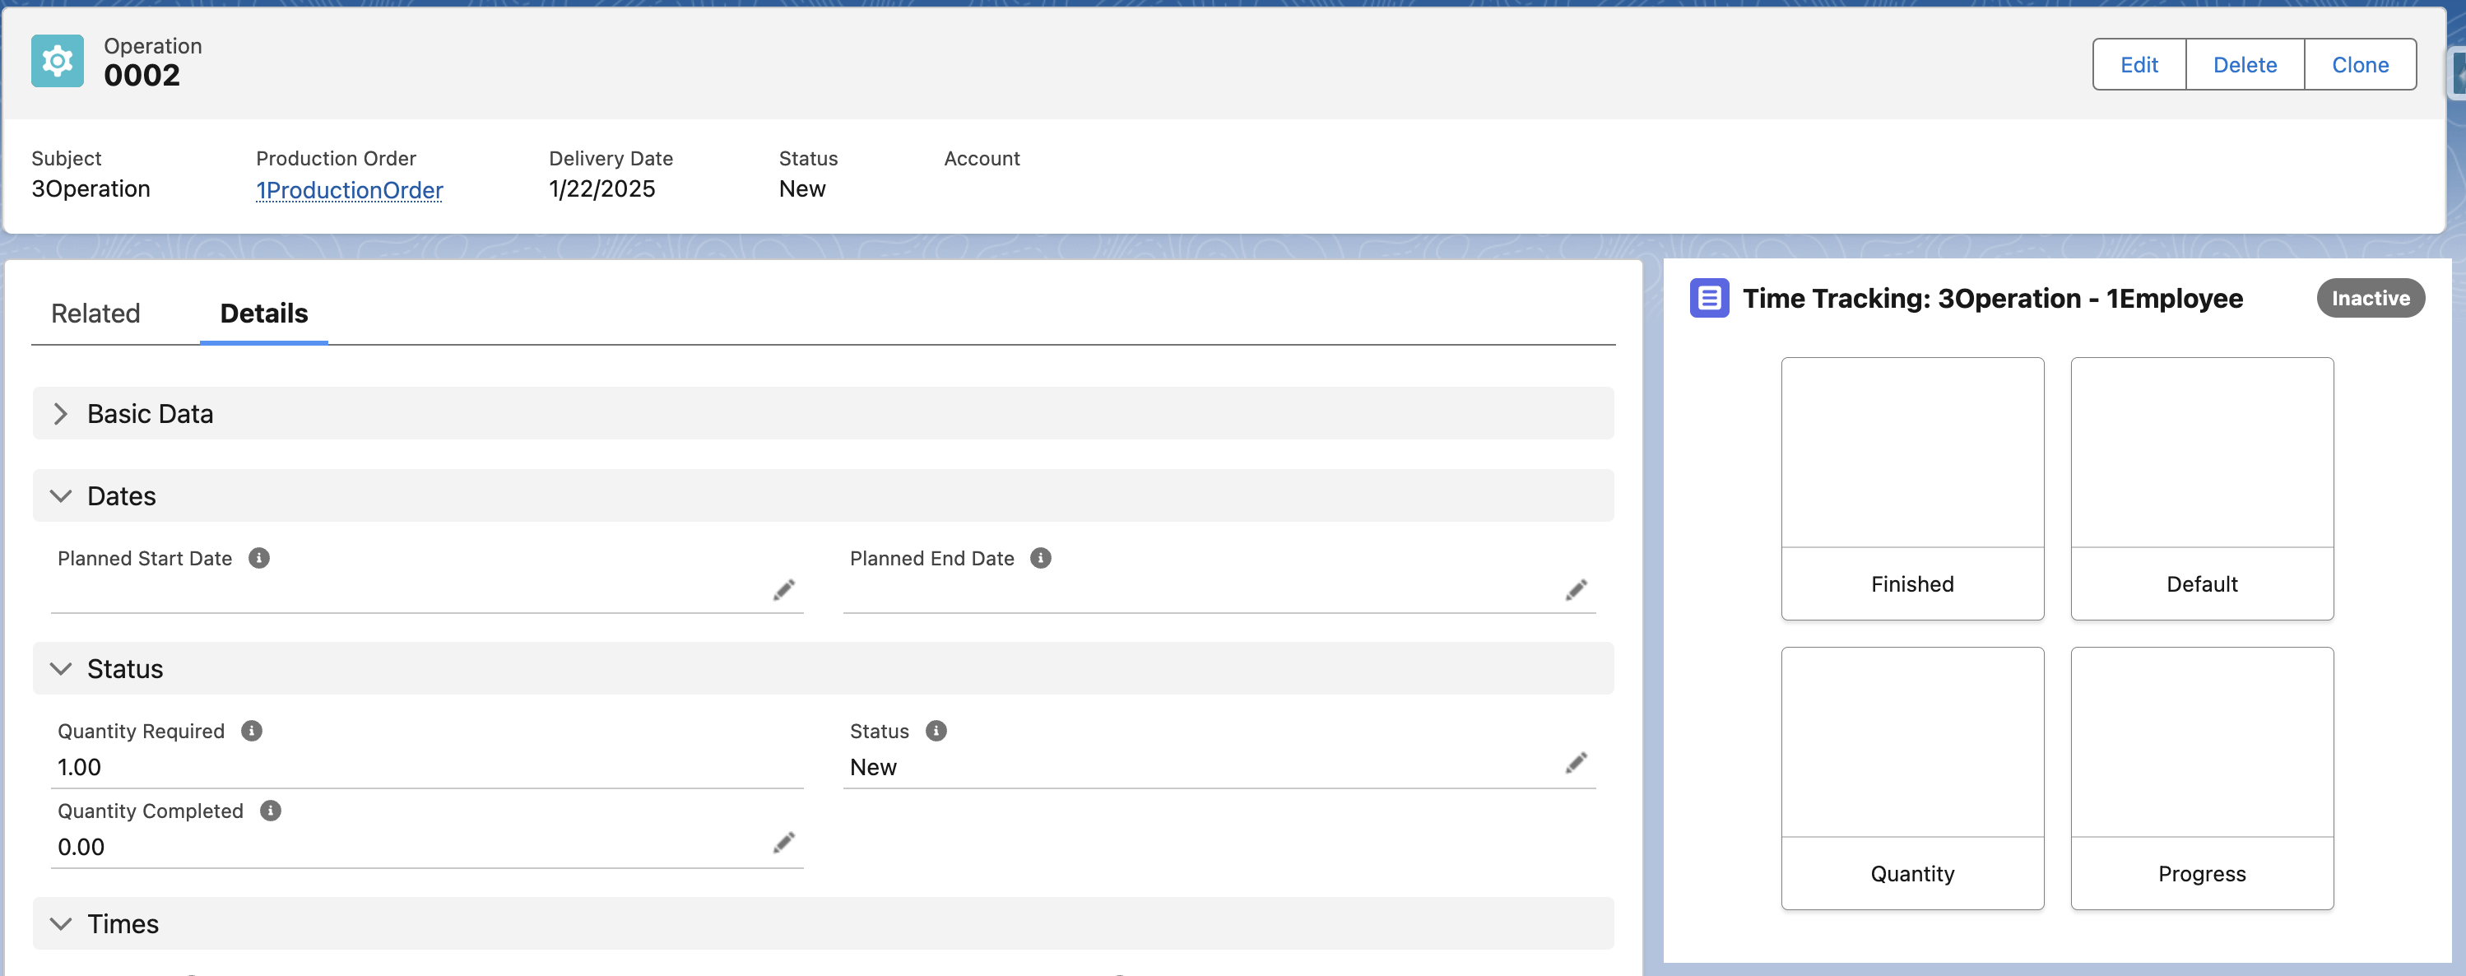Collapse the Times section
The width and height of the screenshot is (2466, 976).
(x=60, y=924)
